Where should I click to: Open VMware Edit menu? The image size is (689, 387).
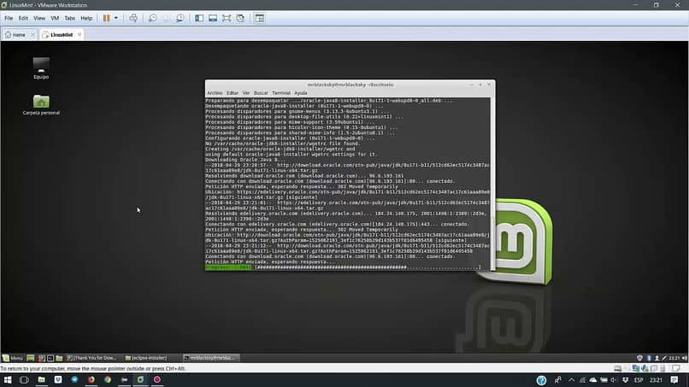click(23, 18)
